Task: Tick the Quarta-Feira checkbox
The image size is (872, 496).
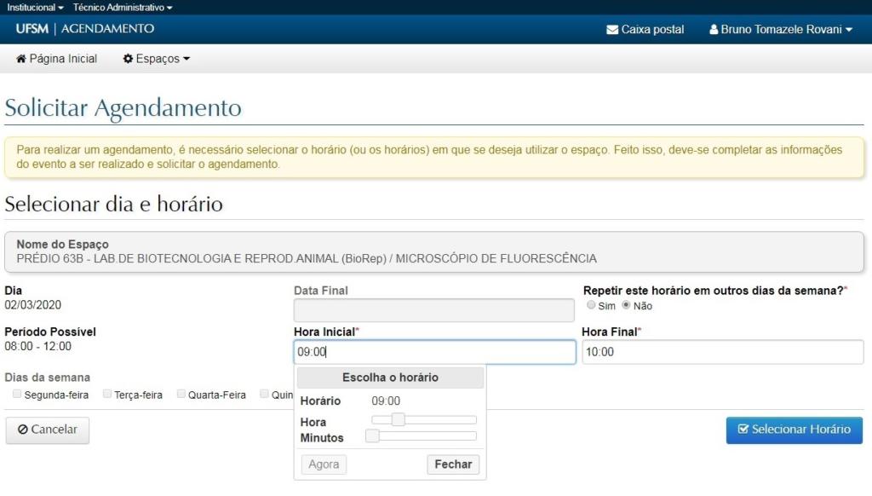Action: point(181,395)
